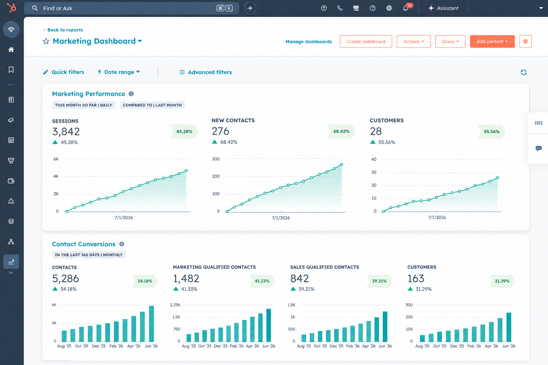Expand sidebar with the down chevron

11,273
